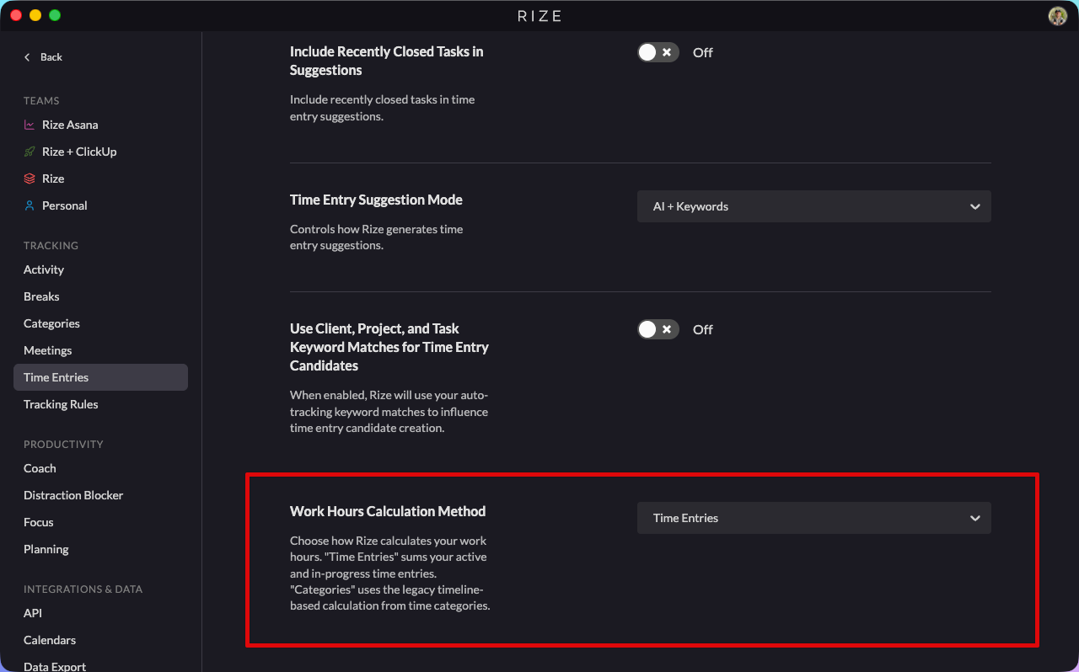Click the description 'Controls how Rize generates time entry suggestions'
The image size is (1079, 672).
pos(377,237)
